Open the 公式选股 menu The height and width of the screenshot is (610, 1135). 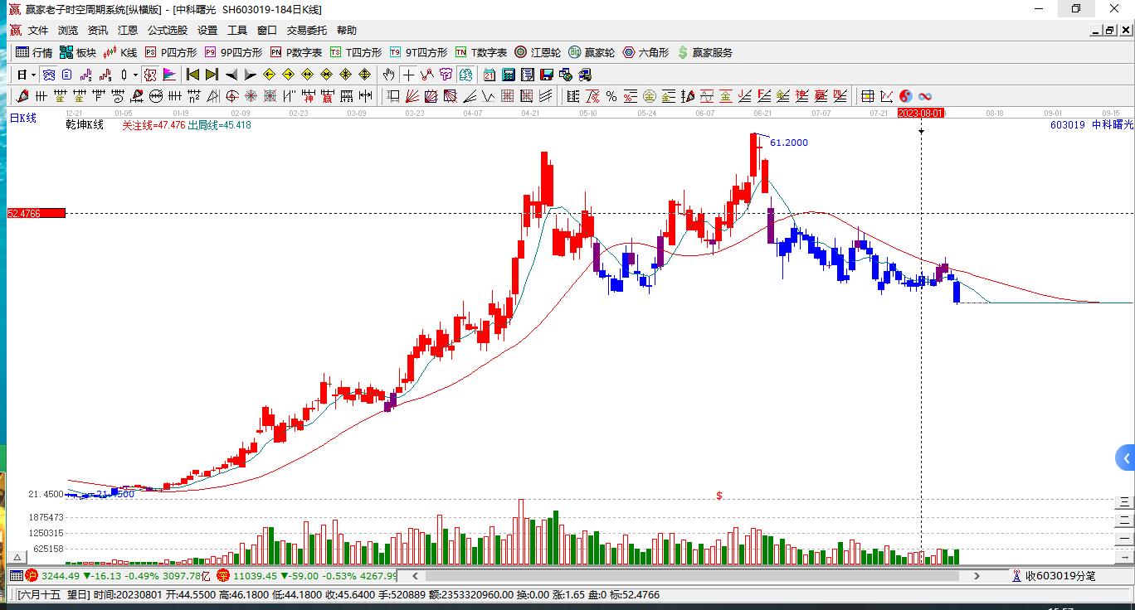point(168,31)
